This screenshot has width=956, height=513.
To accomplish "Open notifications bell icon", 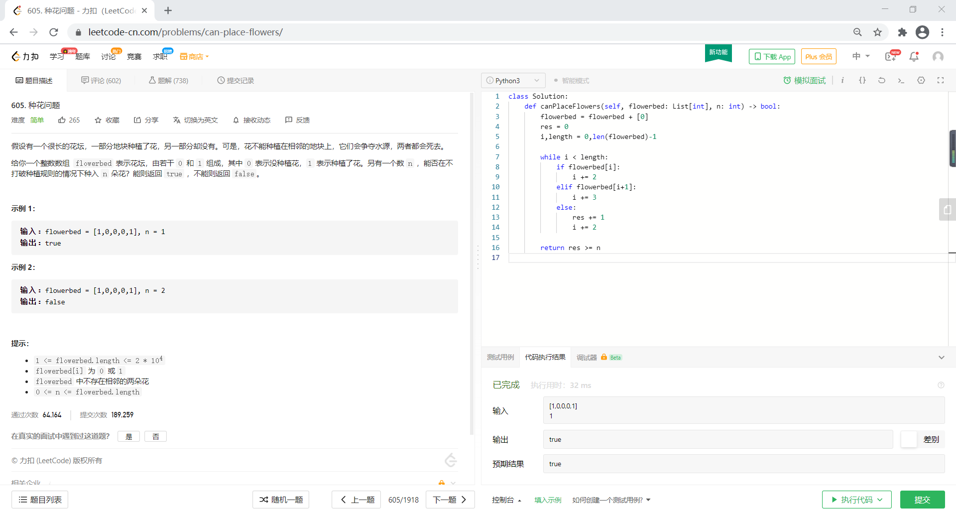I will pos(914,57).
